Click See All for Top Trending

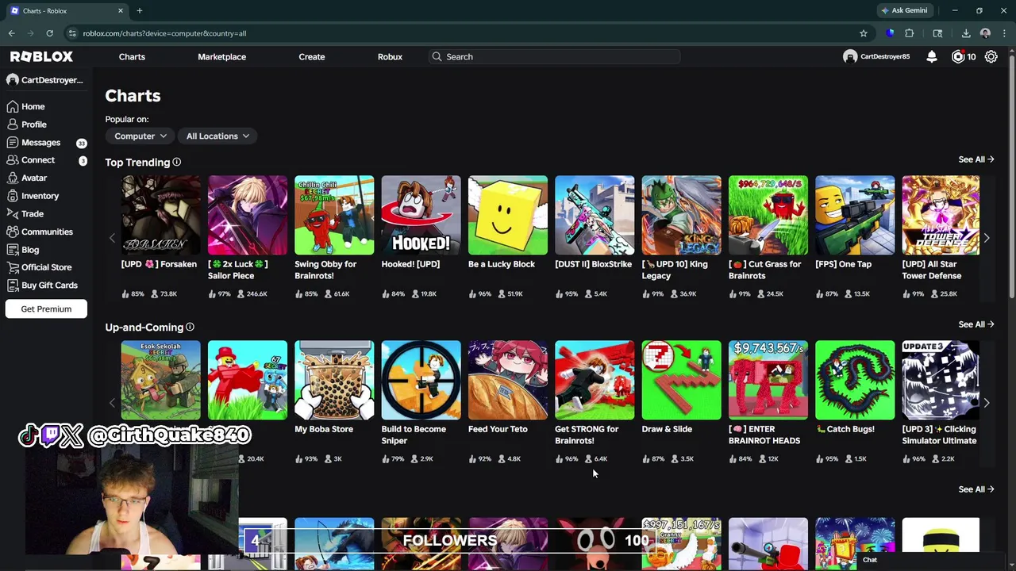(976, 159)
